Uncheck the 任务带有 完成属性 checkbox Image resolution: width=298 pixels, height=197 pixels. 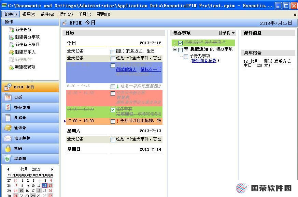(113, 110)
